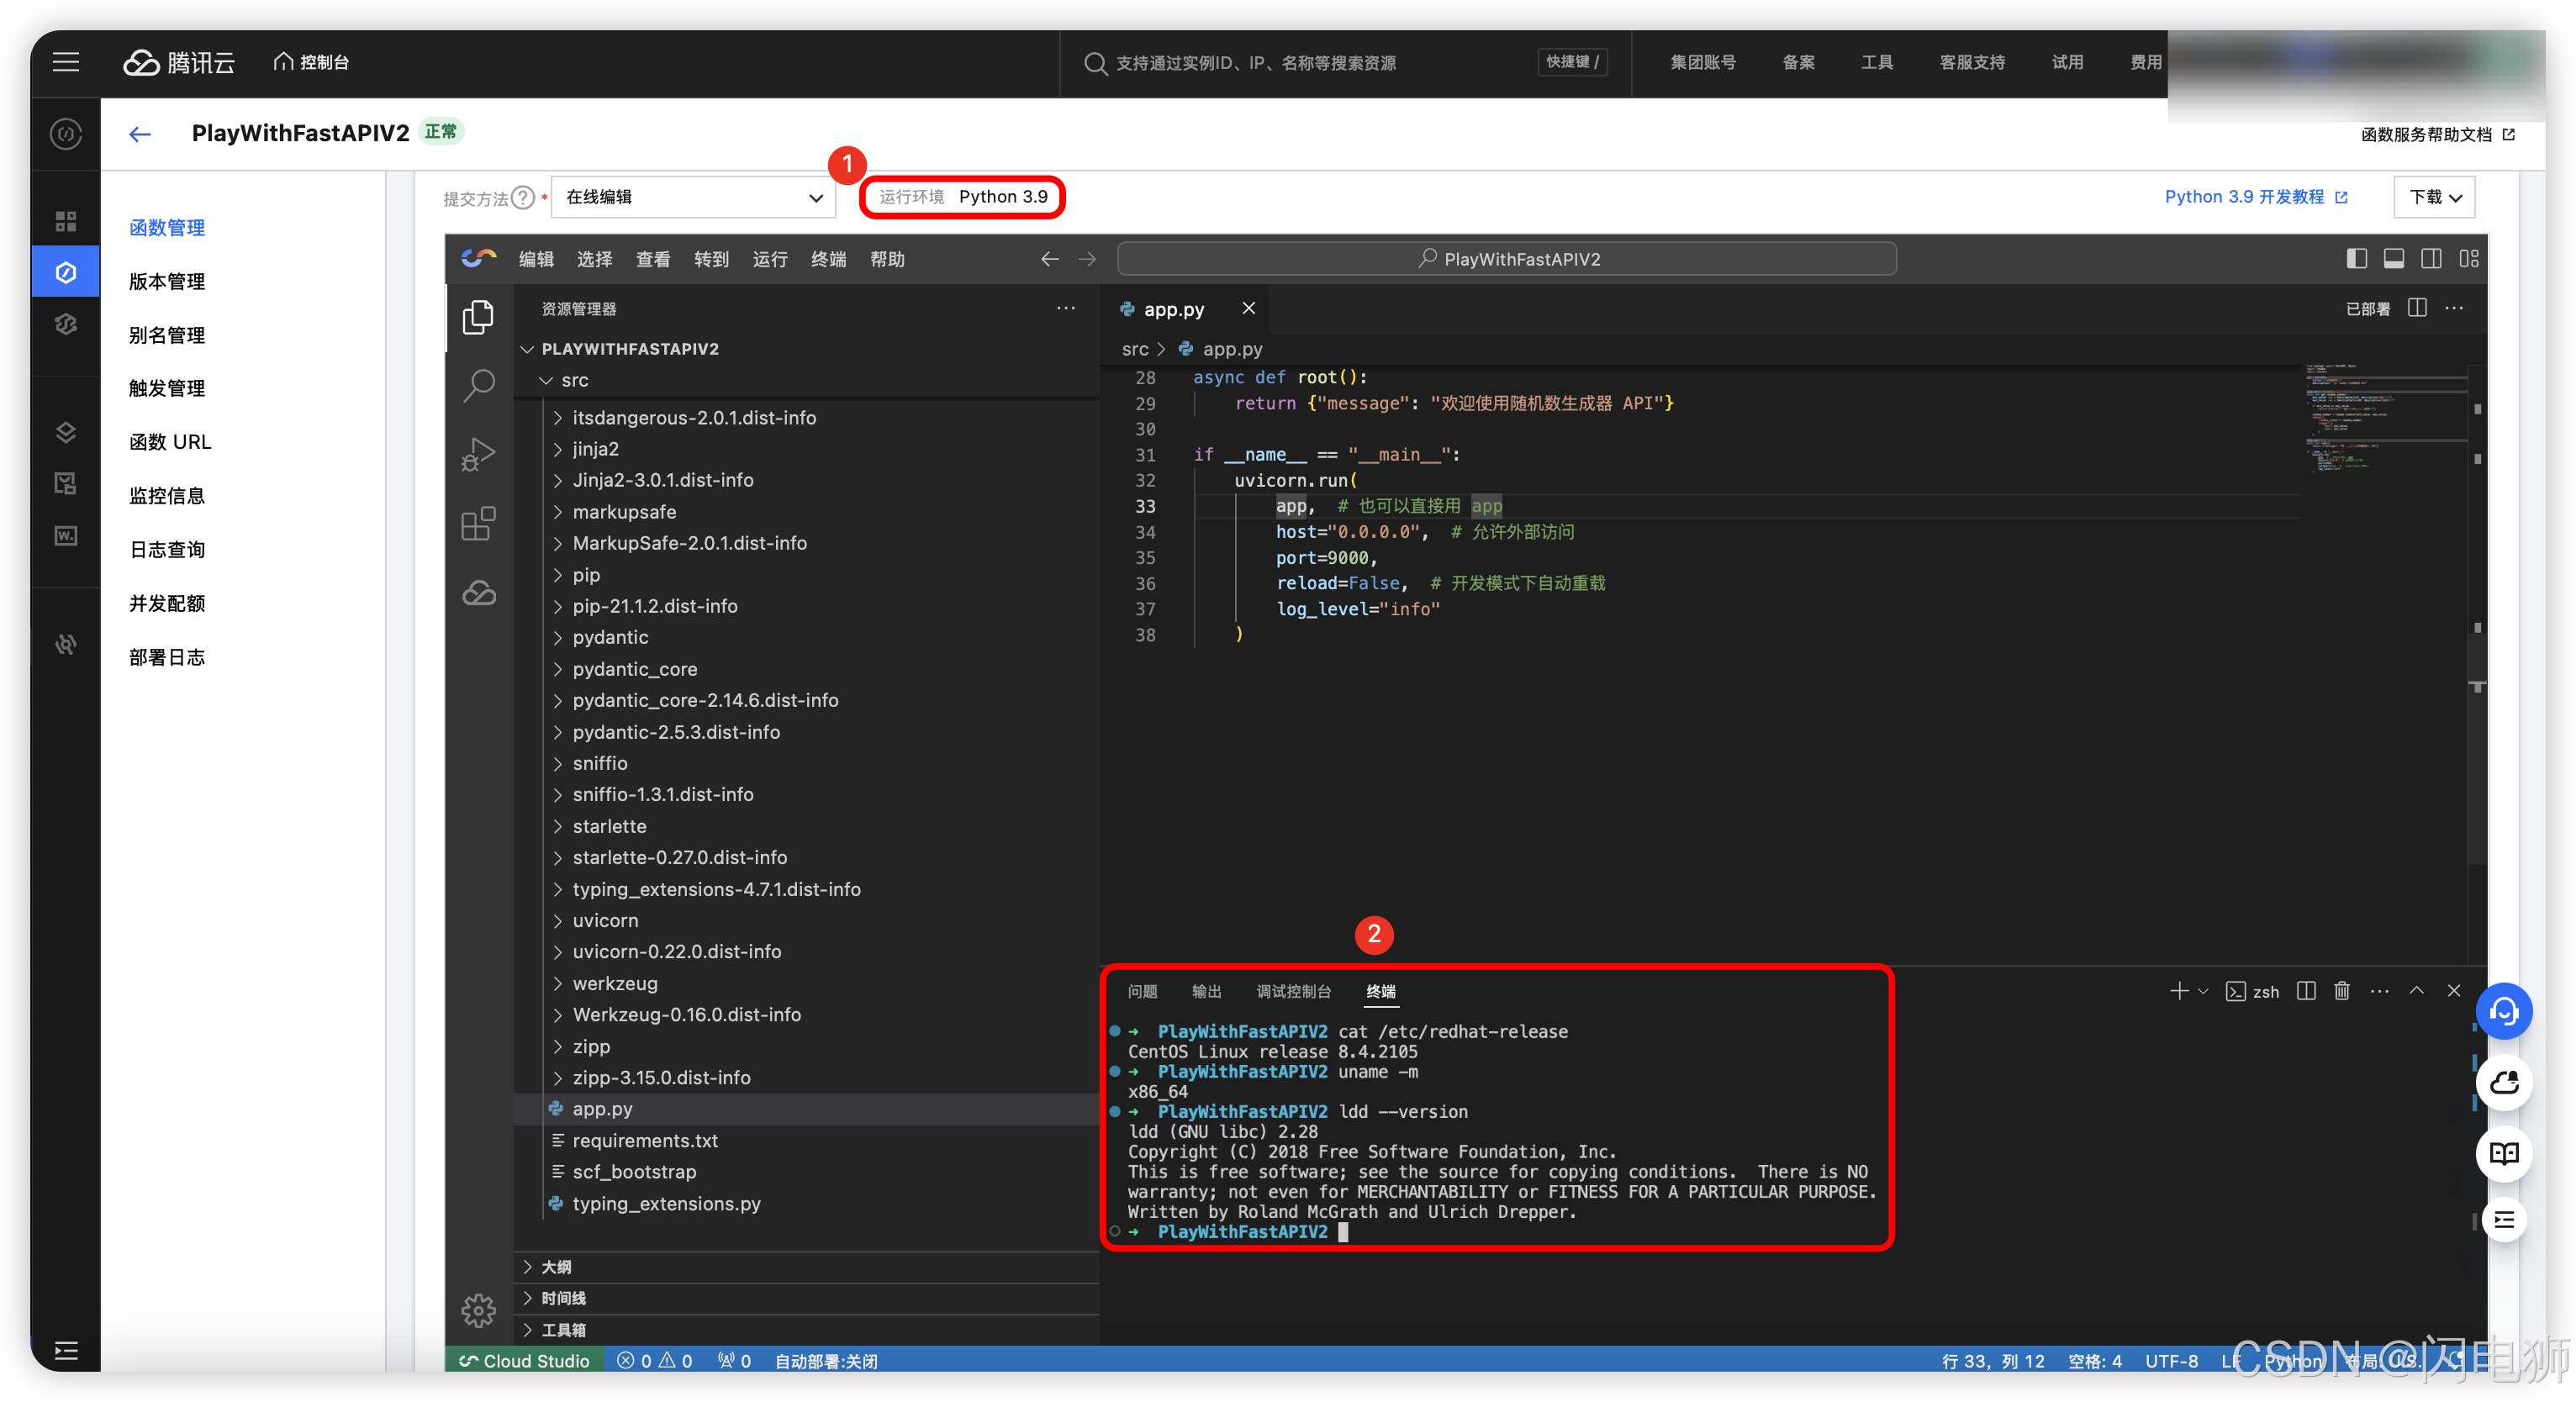Open the Search icon in activity bar

478,385
